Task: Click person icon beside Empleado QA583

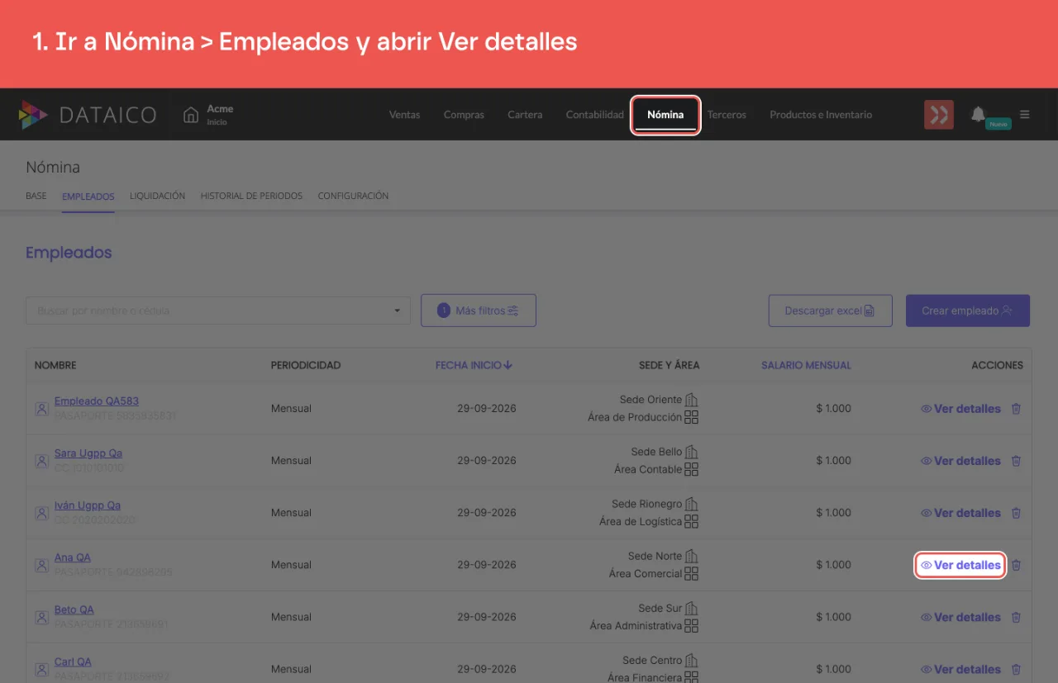Action: click(41, 409)
